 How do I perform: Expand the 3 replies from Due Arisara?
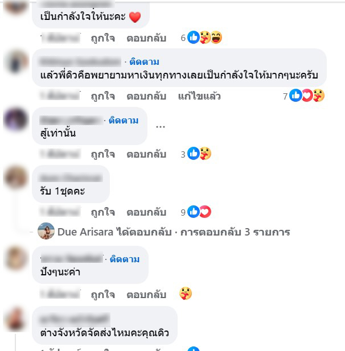pyautogui.click(x=235, y=232)
